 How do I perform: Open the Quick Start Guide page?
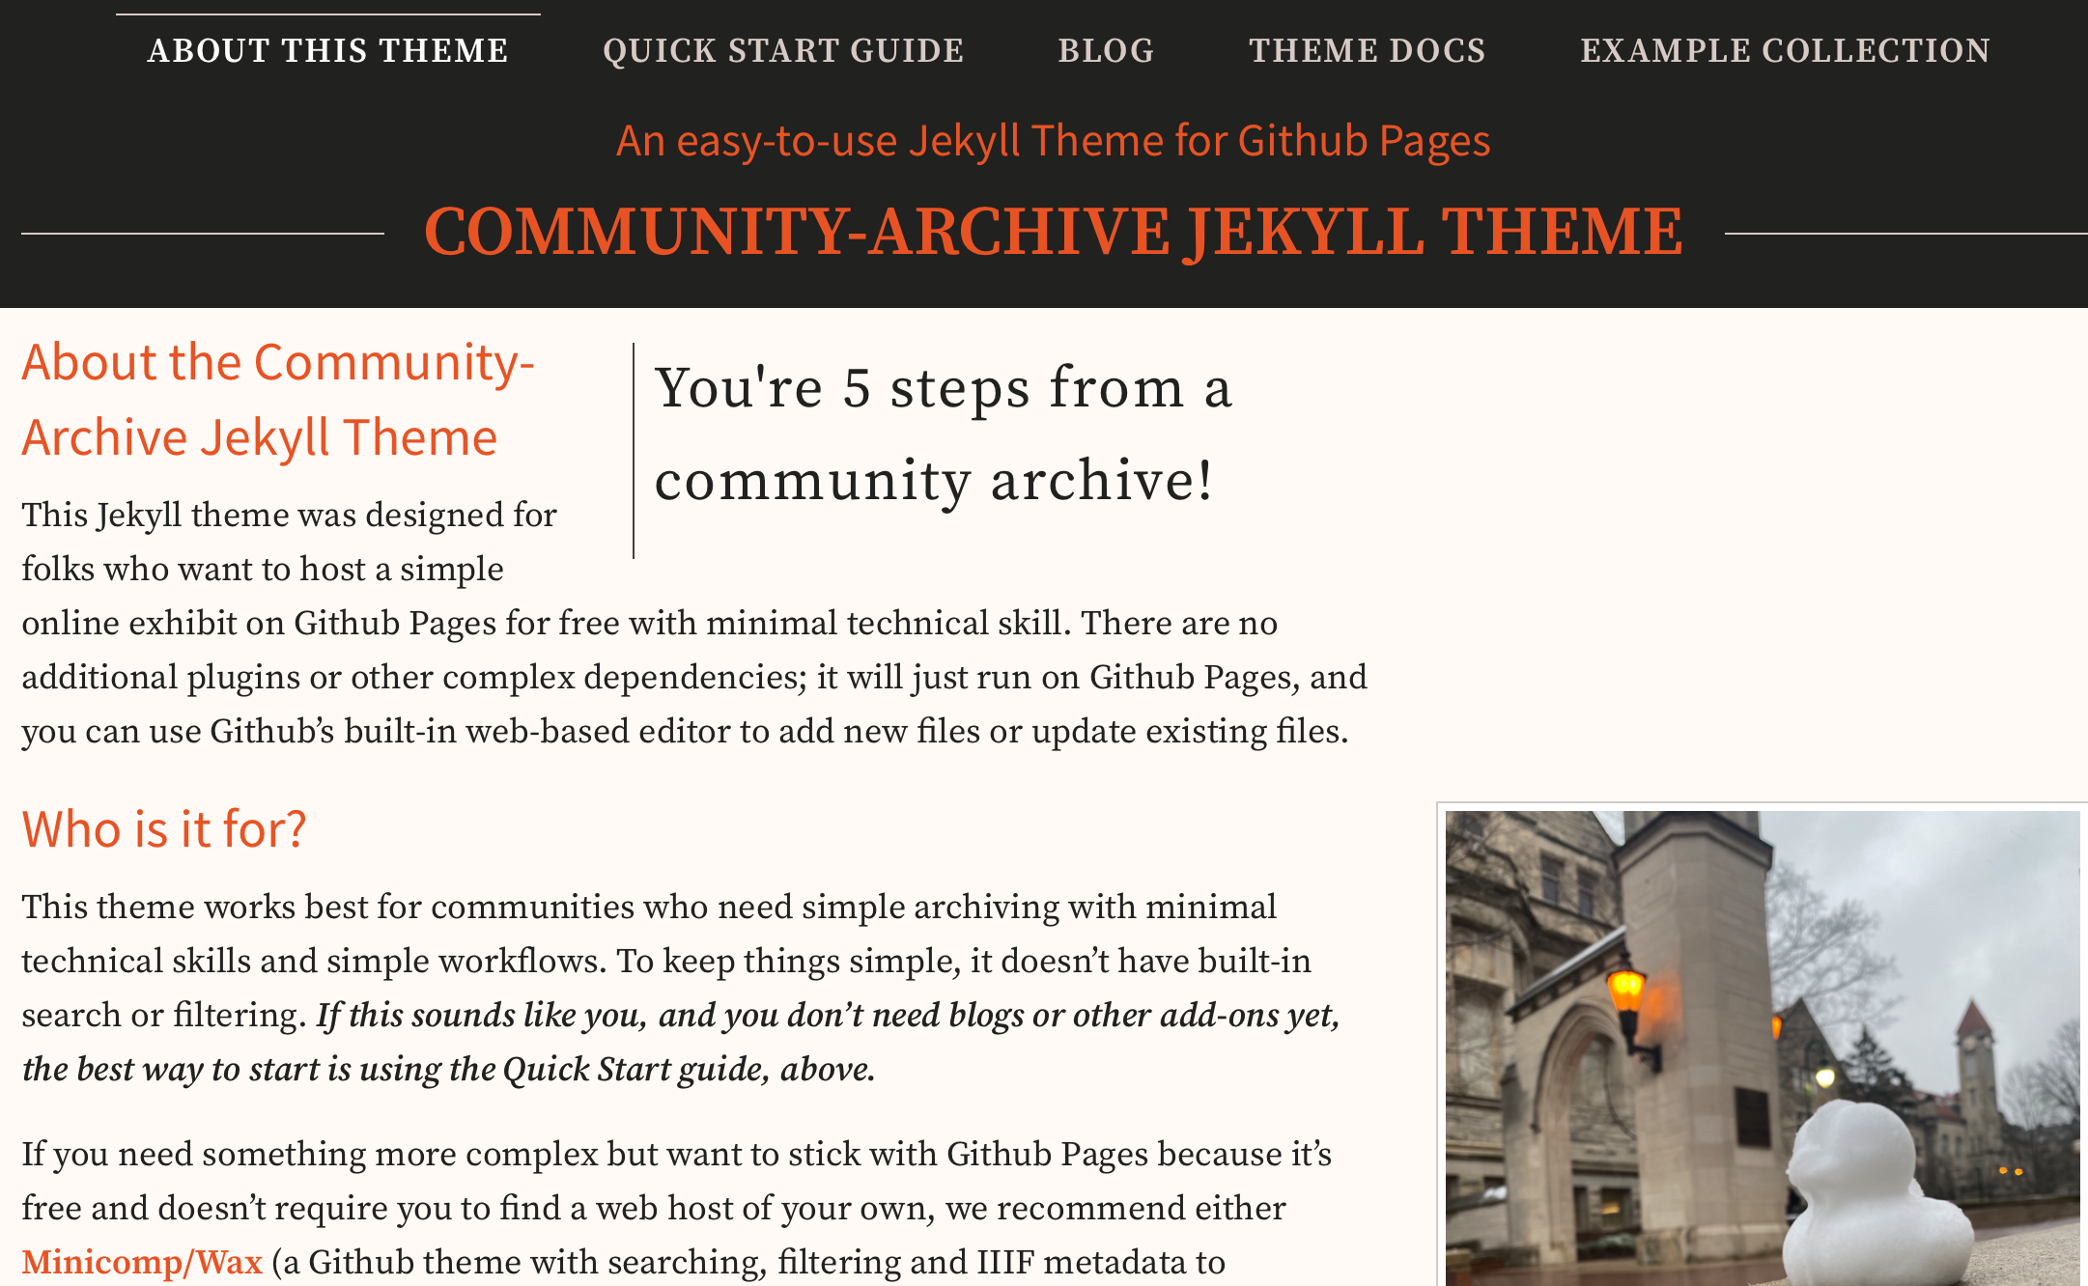click(x=782, y=50)
